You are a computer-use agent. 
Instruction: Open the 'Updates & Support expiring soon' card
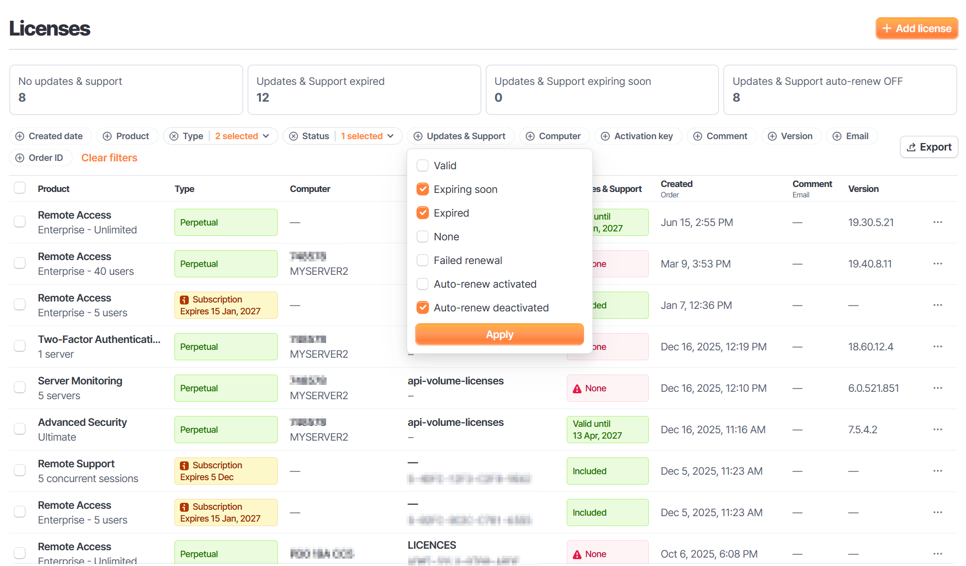(x=602, y=90)
